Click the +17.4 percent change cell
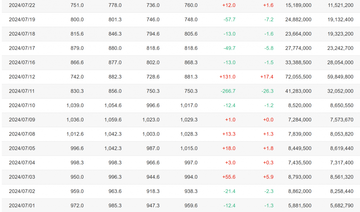 [268, 77]
